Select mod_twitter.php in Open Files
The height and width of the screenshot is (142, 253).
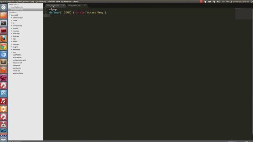pos(17,9)
